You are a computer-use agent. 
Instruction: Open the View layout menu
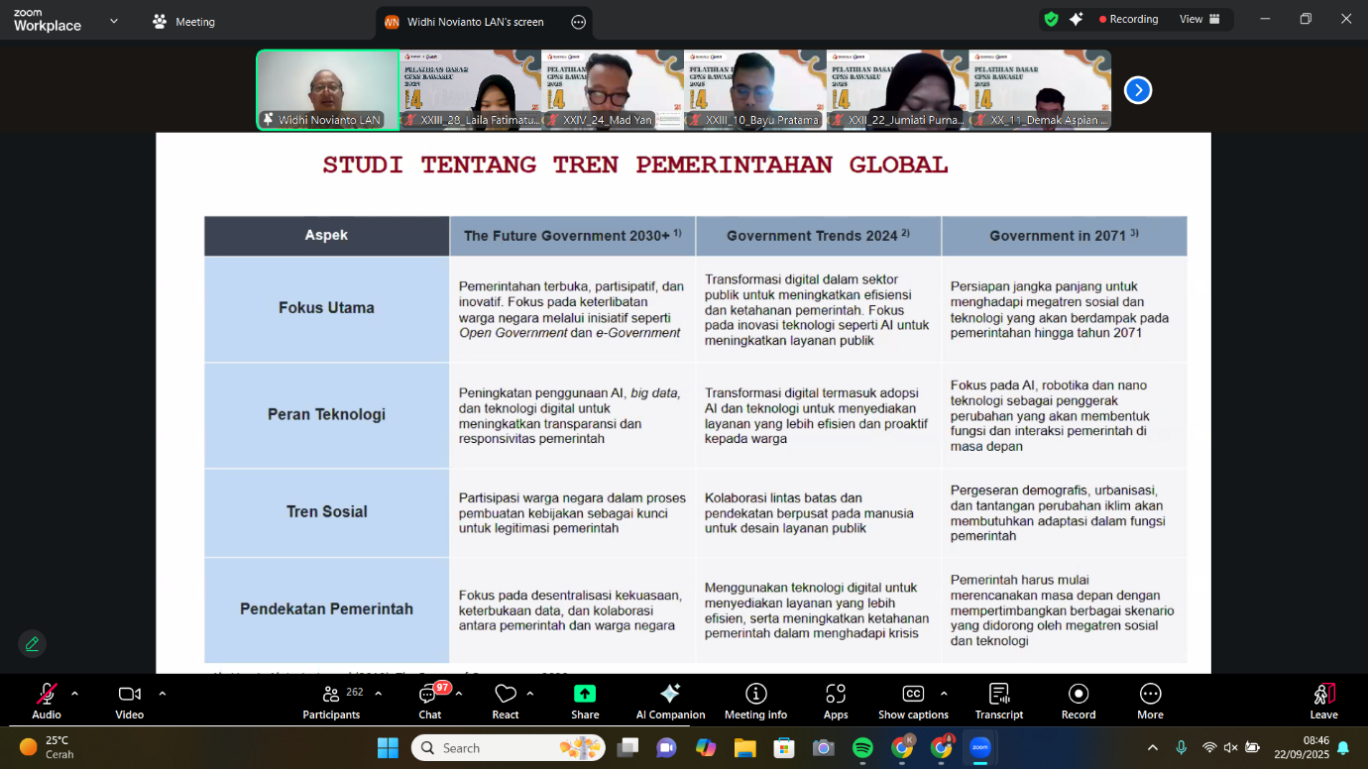click(1199, 20)
